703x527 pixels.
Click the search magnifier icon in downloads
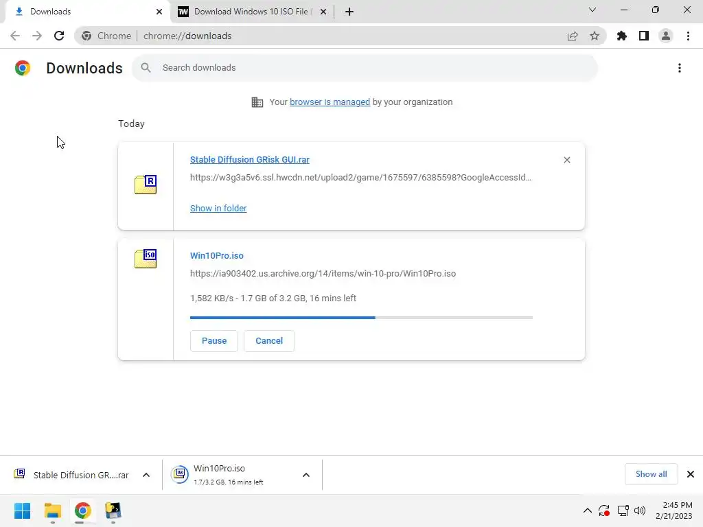146,68
